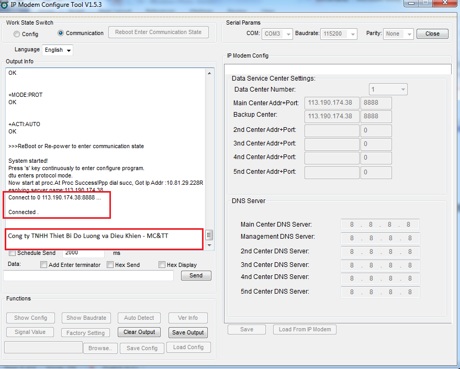Toggle the Hex Send checkbox

(110, 265)
